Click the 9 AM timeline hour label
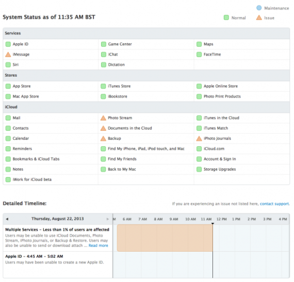This screenshot has height=282, width=294. click(174, 219)
